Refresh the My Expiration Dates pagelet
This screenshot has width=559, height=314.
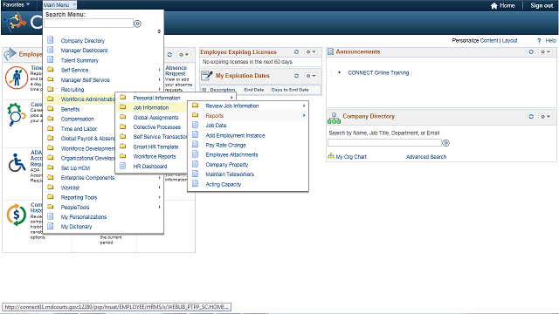tap(296, 76)
